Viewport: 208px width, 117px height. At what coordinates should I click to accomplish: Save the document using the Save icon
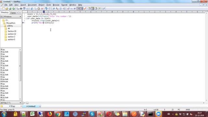[x=10, y=8]
